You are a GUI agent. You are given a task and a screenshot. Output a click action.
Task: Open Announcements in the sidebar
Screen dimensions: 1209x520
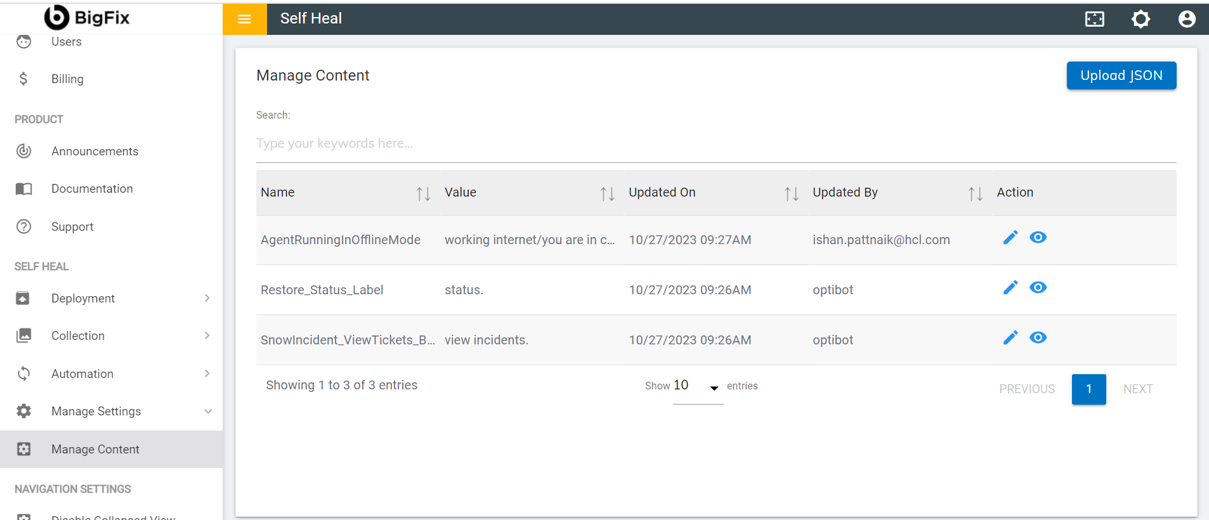point(95,151)
